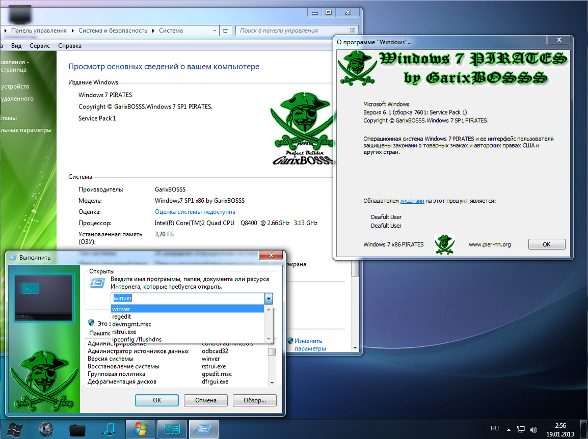
Task: Select ipconfig /flushdns from the dropdown
Action: coord(188,339)
